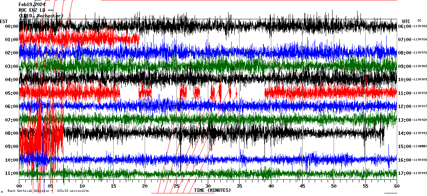Select the 10:00 EST row label

coord(11,160)
